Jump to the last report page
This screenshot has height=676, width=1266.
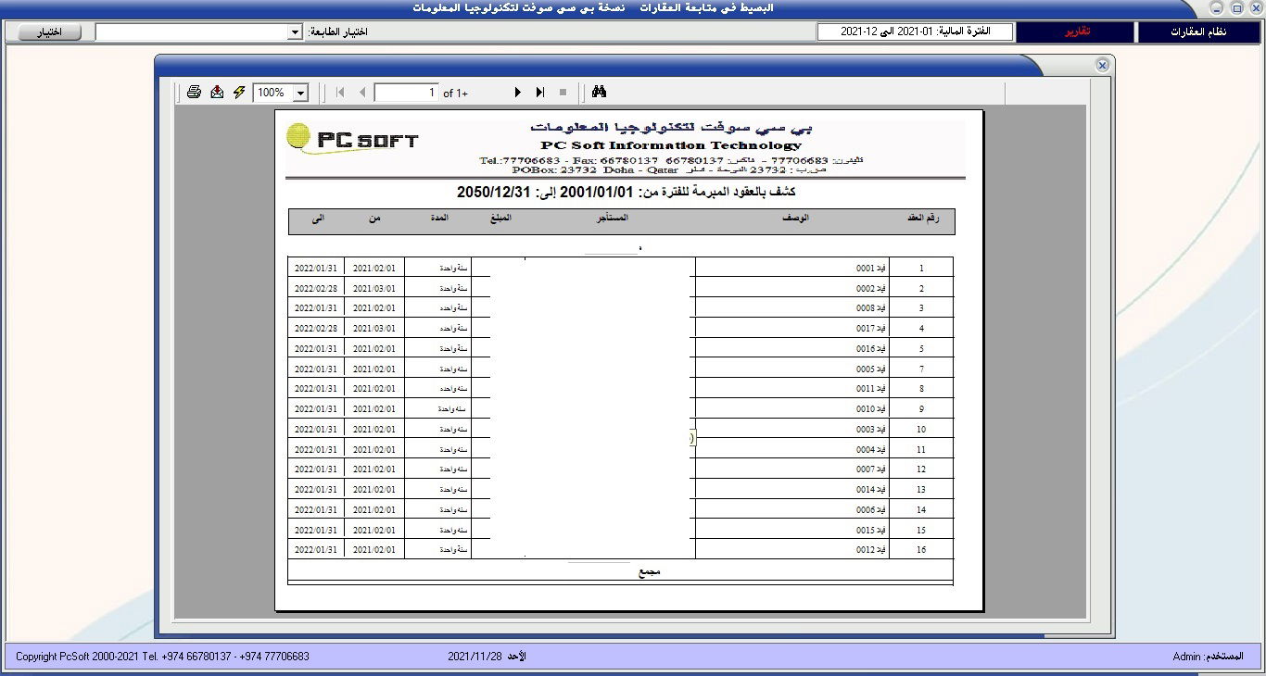[x=540, y=92]
